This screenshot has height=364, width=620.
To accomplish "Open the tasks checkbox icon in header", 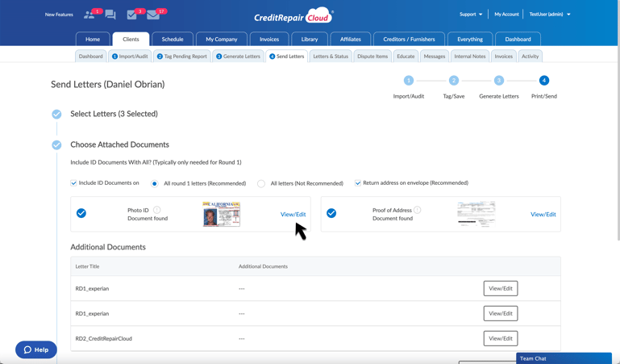I will (x=132, y=15).
